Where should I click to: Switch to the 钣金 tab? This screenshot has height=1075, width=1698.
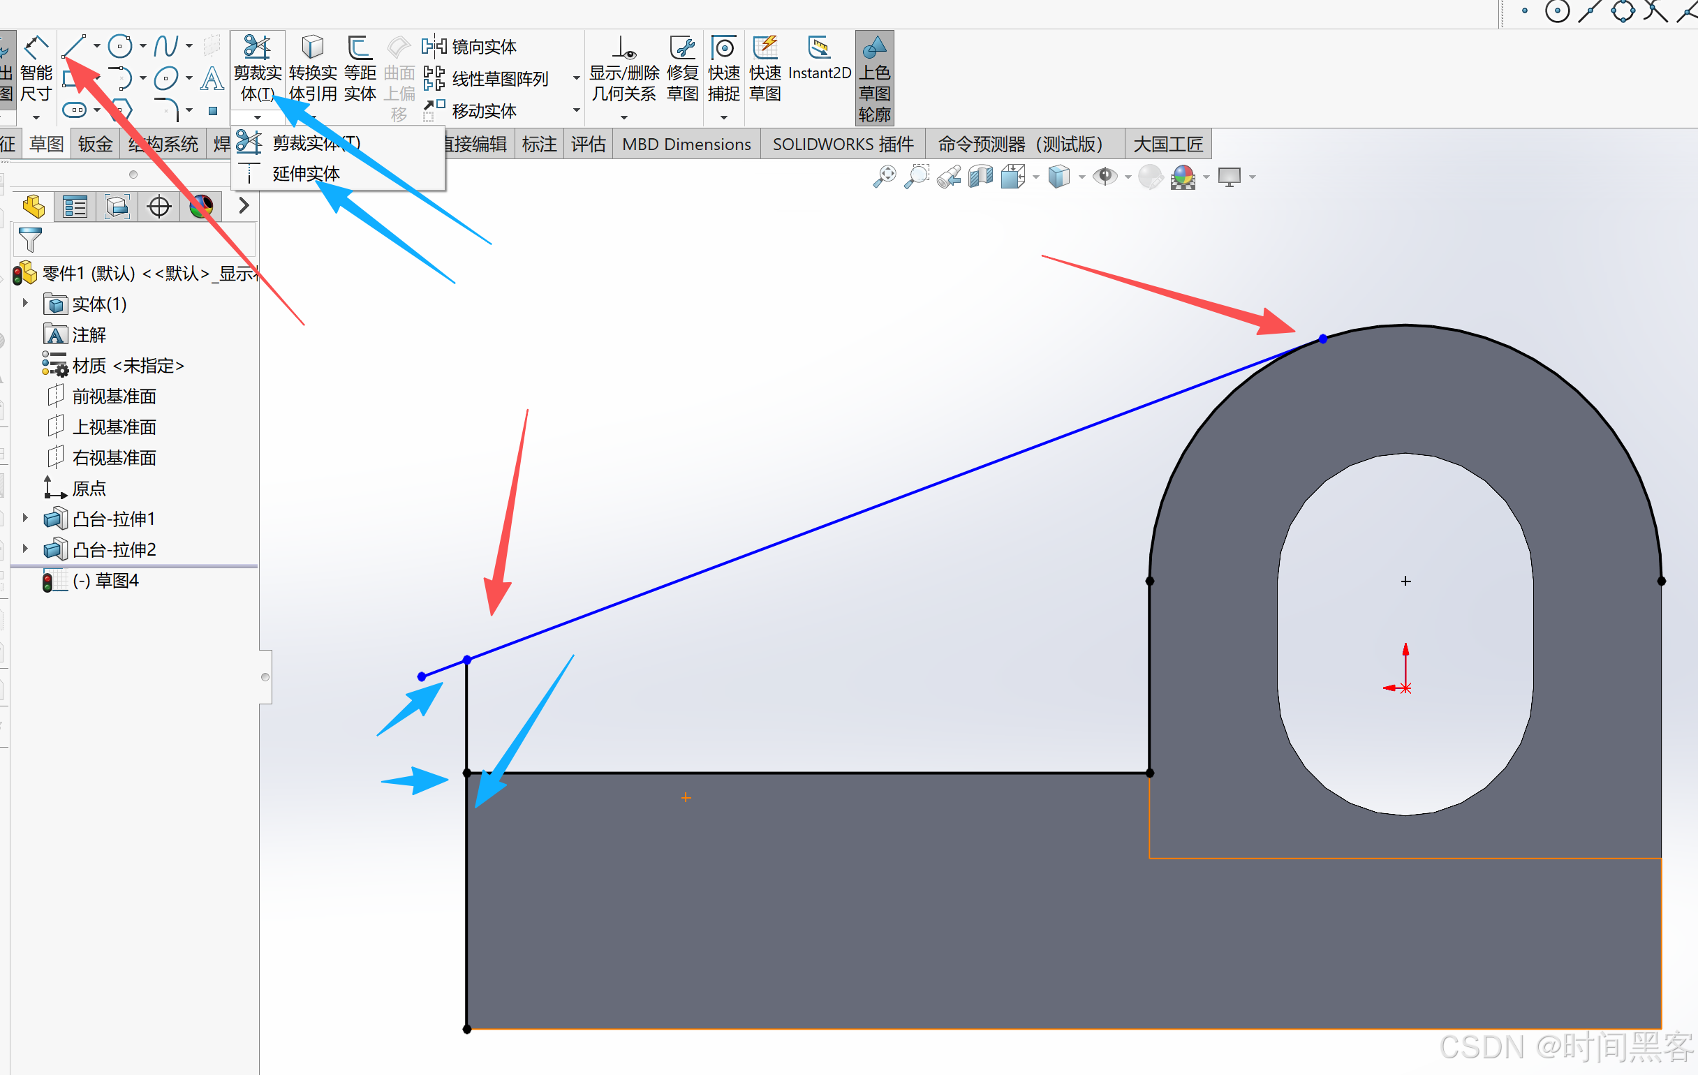pyautogui.click(x=95, y=144)
